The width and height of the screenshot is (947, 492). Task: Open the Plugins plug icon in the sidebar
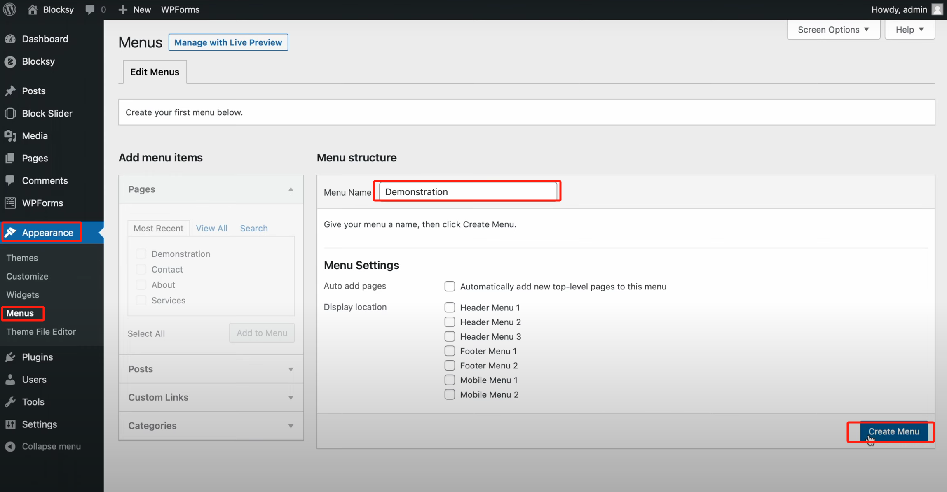pyautogui.click(x=10, y=357)
